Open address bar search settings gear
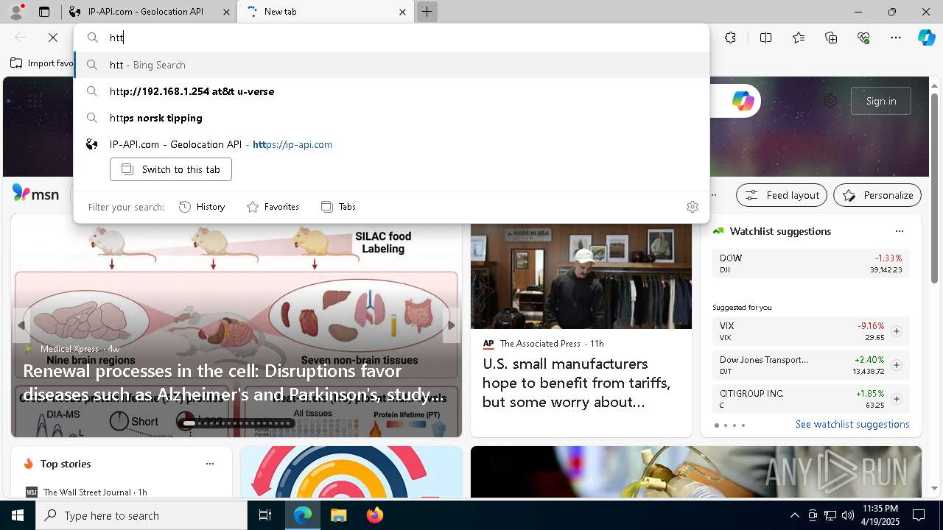The height and width of the screenshot is (530, 943). point(692,207)
